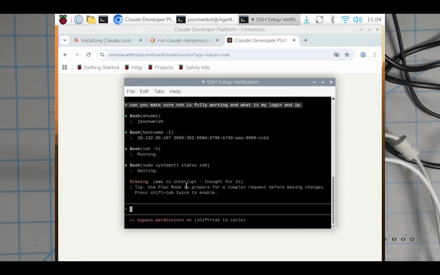Switch to run claude dangerously tab
Viewport: 440px width, 275px height.
183,40
